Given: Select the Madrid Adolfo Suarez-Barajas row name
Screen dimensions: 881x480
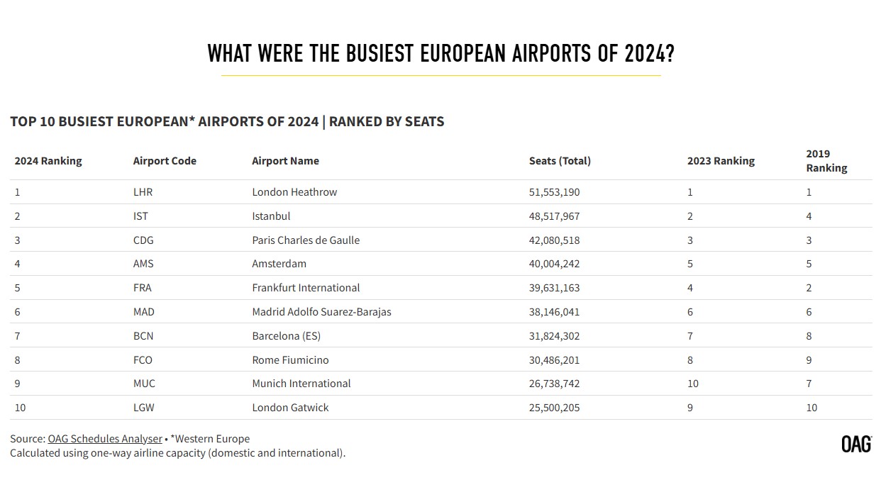Looking at the screenshot, I should [x=321, y=312].
